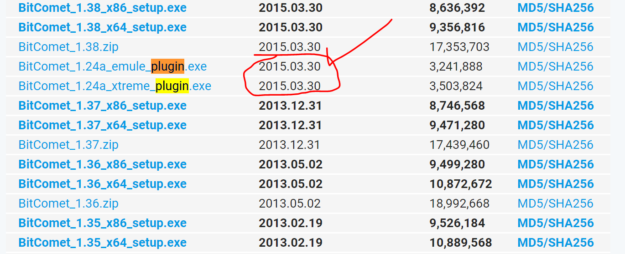Select date 2013.05.02 in the BitComet_1.36.zip row
The height and width of the screenshot is (254, 625).
(290, 203)
